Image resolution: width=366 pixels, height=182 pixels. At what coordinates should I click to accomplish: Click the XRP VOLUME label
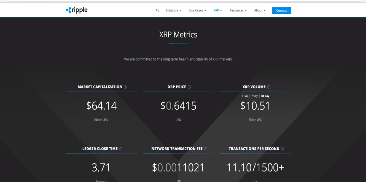click(x=254, y=87)
